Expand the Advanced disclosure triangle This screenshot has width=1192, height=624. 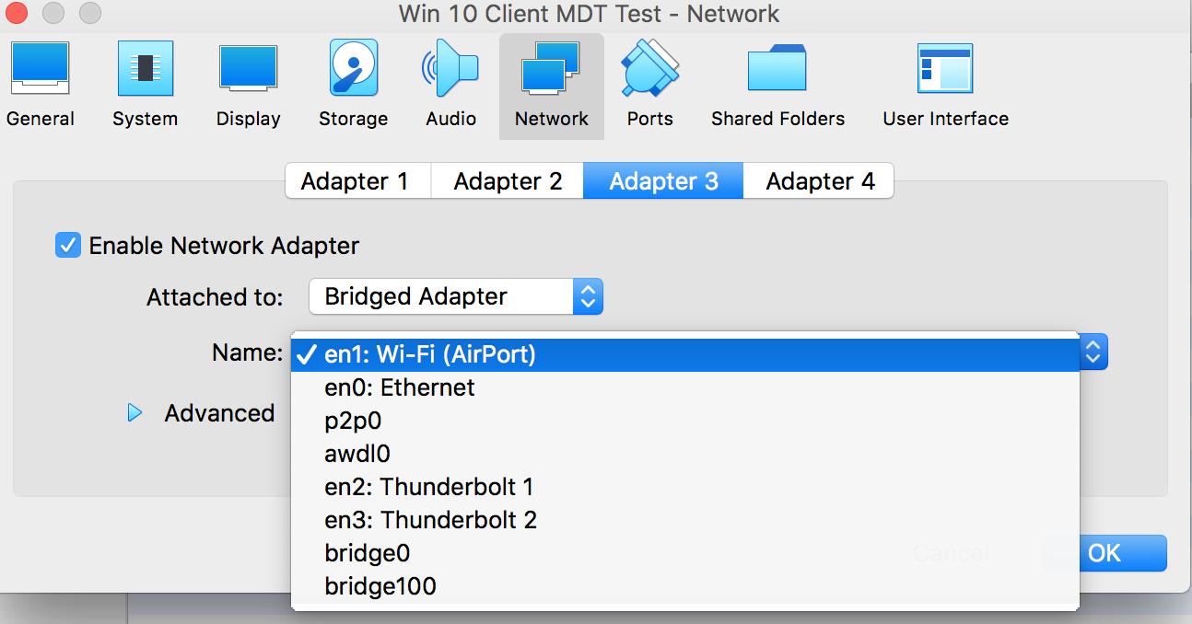pos(135,413)
